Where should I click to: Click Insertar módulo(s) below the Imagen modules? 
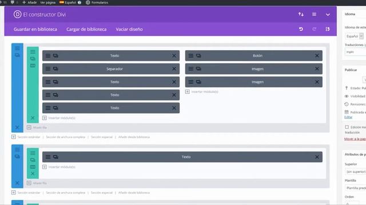(202, 92)
